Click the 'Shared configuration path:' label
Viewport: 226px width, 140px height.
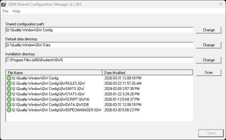point(25,24)
